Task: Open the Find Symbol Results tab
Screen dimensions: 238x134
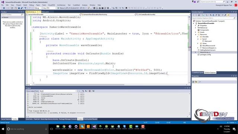Action: pyautogui.click(x=90, y=119)
